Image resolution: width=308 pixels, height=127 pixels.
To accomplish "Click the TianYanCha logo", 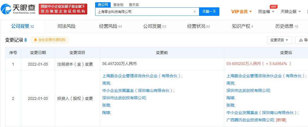I will (18, 9).
